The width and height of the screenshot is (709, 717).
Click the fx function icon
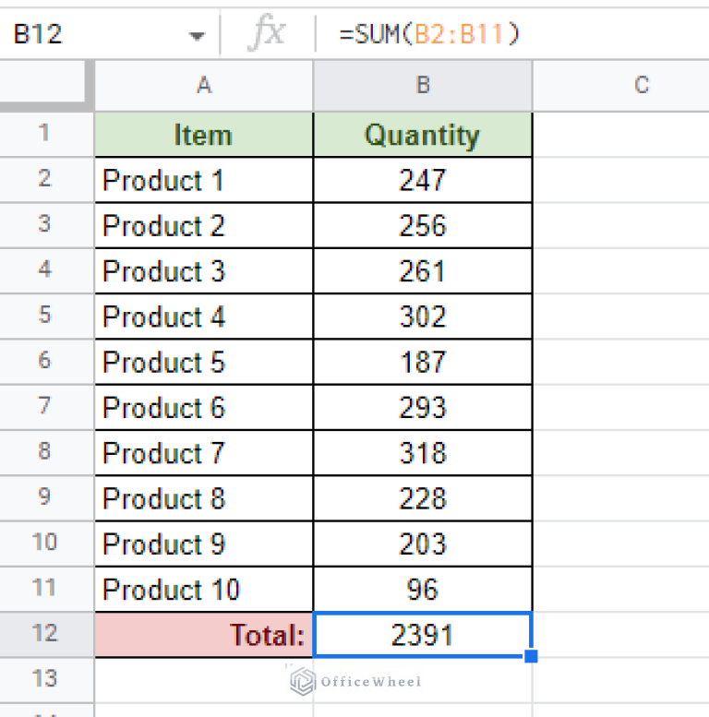point(267,33)
